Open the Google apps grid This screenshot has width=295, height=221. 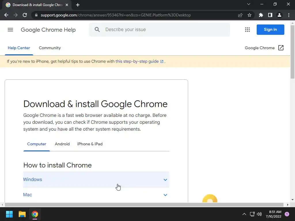tap(247, 30)
